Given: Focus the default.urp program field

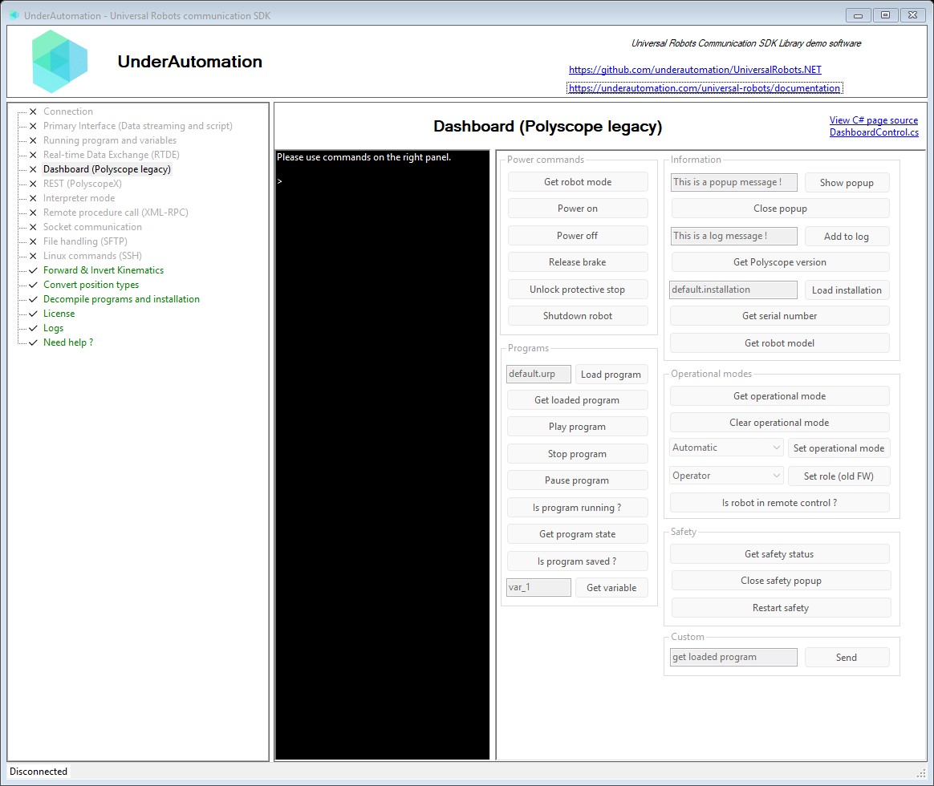Looking at the screenshot, I should pos(538,374).
